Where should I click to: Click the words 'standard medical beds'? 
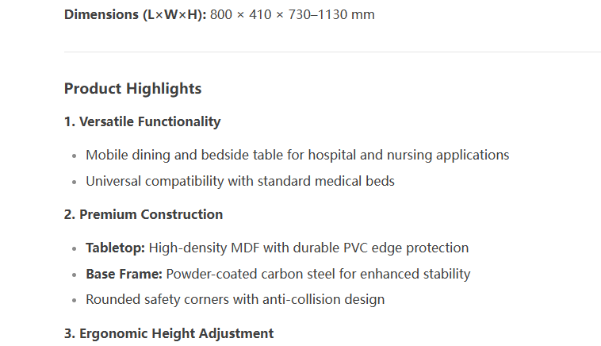tap(326, 182)
